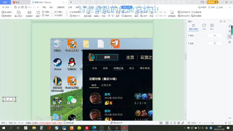The height and width of the screenshot is (131, 233).
Task: Open the Start ribbon tab
Action: click(44, 7)
